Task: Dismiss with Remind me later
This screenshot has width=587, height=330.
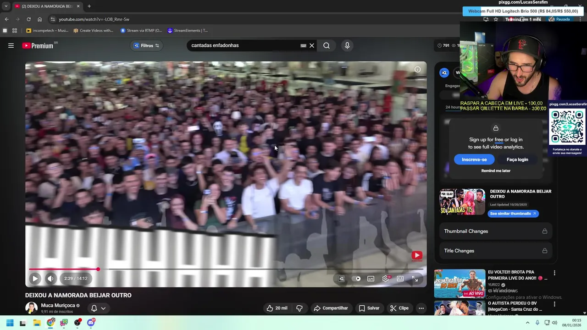Action: 496,170
